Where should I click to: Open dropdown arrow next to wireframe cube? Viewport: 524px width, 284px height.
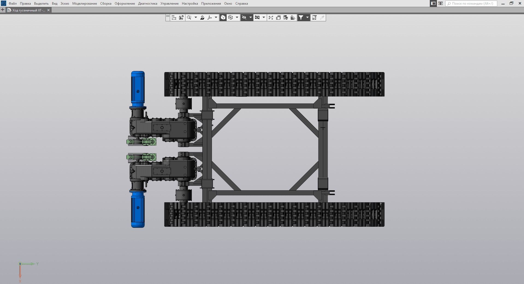click(237, 18)
